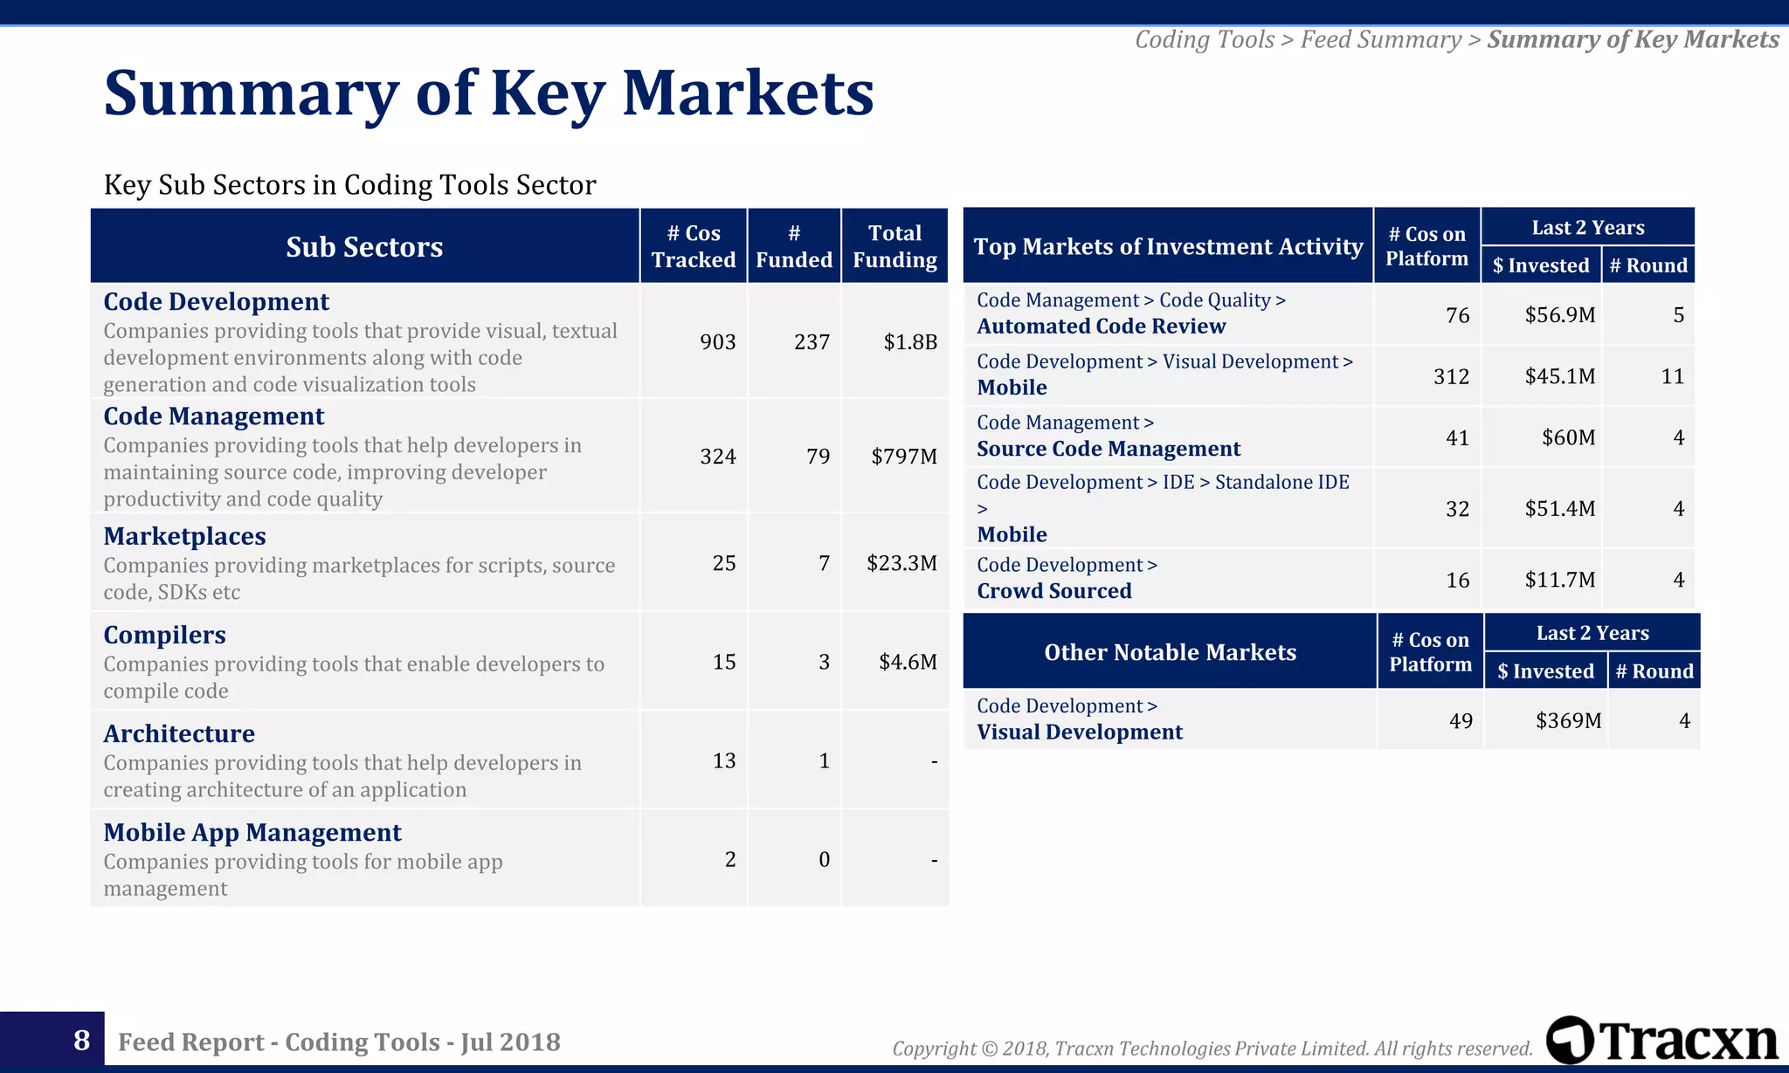The width and height of the screenshot is (1789, 1073).
Task: Click 'Key Sub Sectors in Coding Tools Sector' subtitle
Action: coord(349,185)
